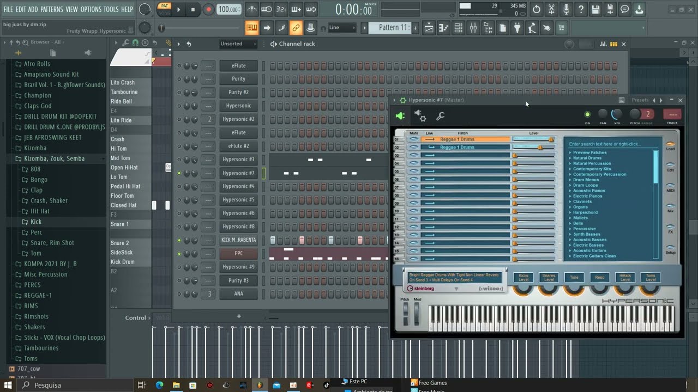Screen dimensions: 698x392
Task: Mute slot 01 in Hypersonic
Action: (414, 139)
